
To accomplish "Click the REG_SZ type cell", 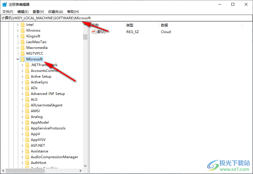I will click(x=132, y=32).
